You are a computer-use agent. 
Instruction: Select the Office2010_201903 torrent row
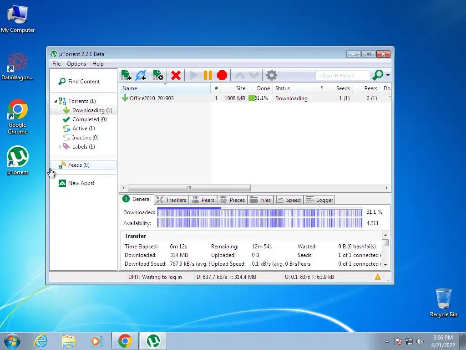point(255,98)
